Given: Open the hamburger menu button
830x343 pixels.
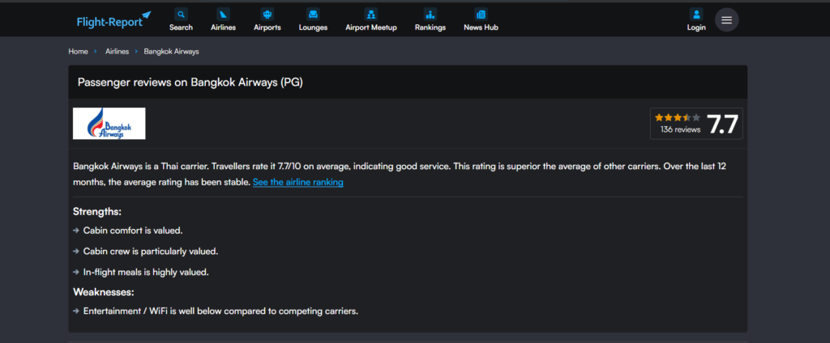Looking at the screenshot, I should 727,20.
